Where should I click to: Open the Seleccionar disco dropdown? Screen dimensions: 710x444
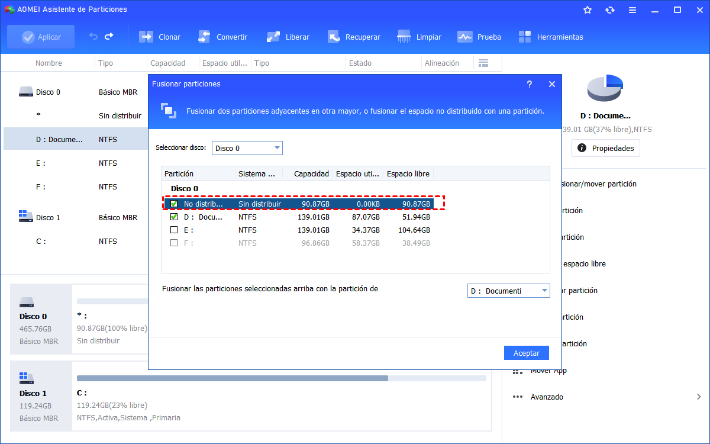tap(247, 148)
